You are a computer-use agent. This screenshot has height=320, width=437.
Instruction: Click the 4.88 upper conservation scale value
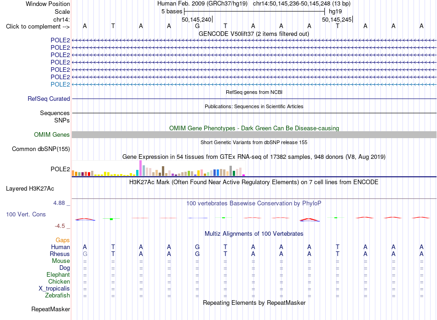coord(59,203)
